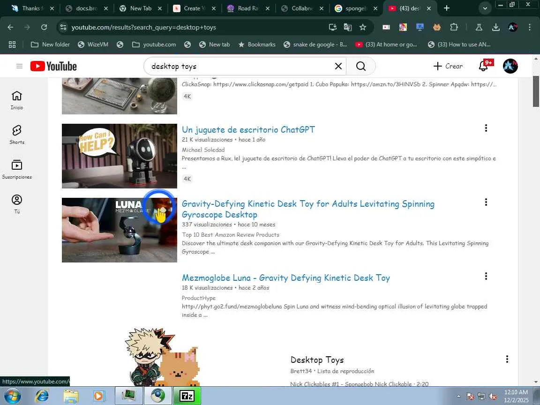Switch to spongeb Google tab

[x=357, y=8]
